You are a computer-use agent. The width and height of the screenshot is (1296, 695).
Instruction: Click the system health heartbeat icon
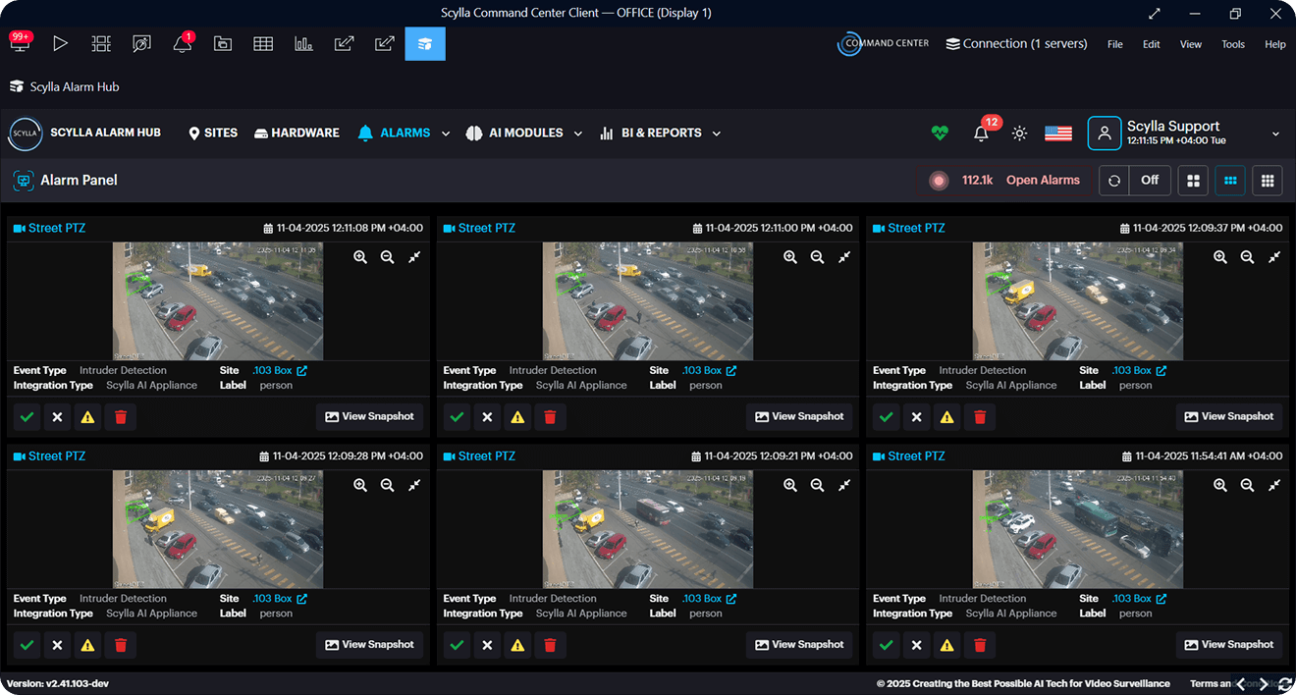coord(940,134)
